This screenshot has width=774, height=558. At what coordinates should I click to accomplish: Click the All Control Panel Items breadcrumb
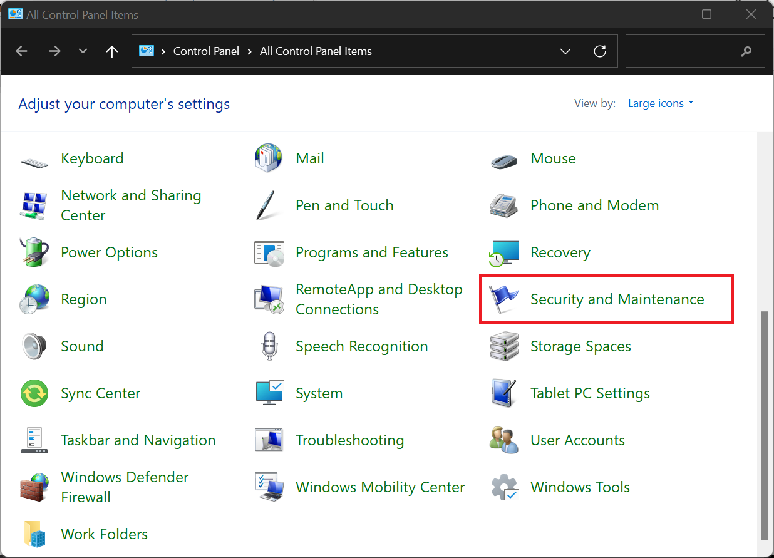pyautogui.click(x=316, y=51)
